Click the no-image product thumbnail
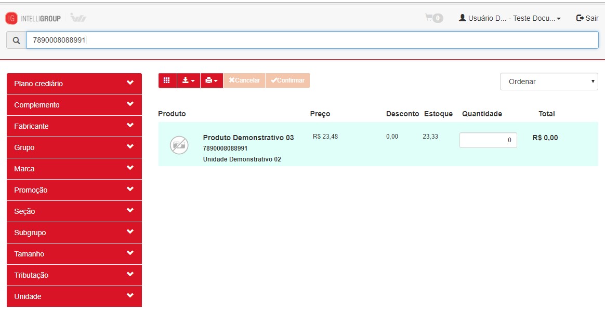605x312 pixels. click(x=179, y=145)
